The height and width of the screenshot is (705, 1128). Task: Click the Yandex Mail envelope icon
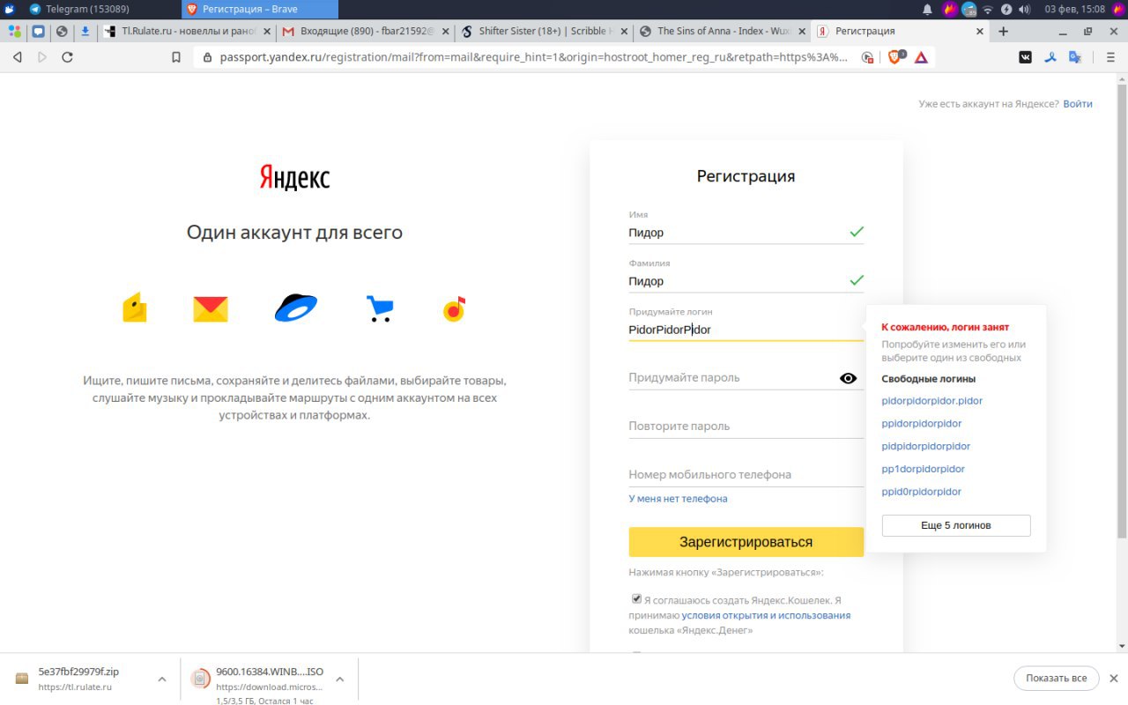(211, 309)
